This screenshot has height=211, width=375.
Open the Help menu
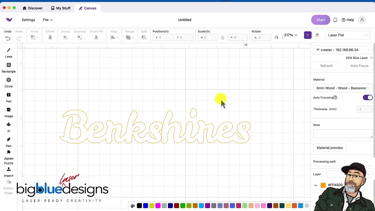pos(348,20)
